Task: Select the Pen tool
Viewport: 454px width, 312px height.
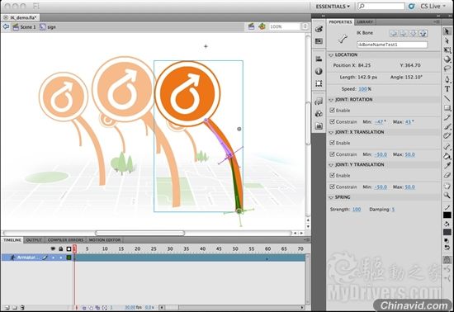Action: 447,79
